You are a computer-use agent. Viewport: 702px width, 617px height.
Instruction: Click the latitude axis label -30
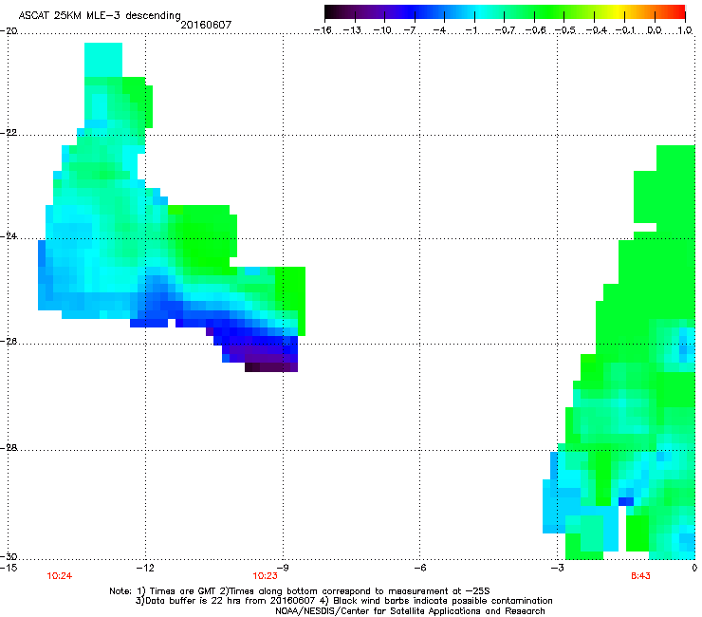pyautogui.click(x=9, y=556)
